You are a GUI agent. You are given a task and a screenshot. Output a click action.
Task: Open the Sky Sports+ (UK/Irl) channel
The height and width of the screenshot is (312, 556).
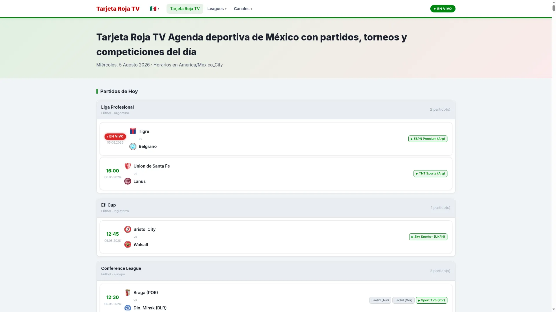[428, 237]
